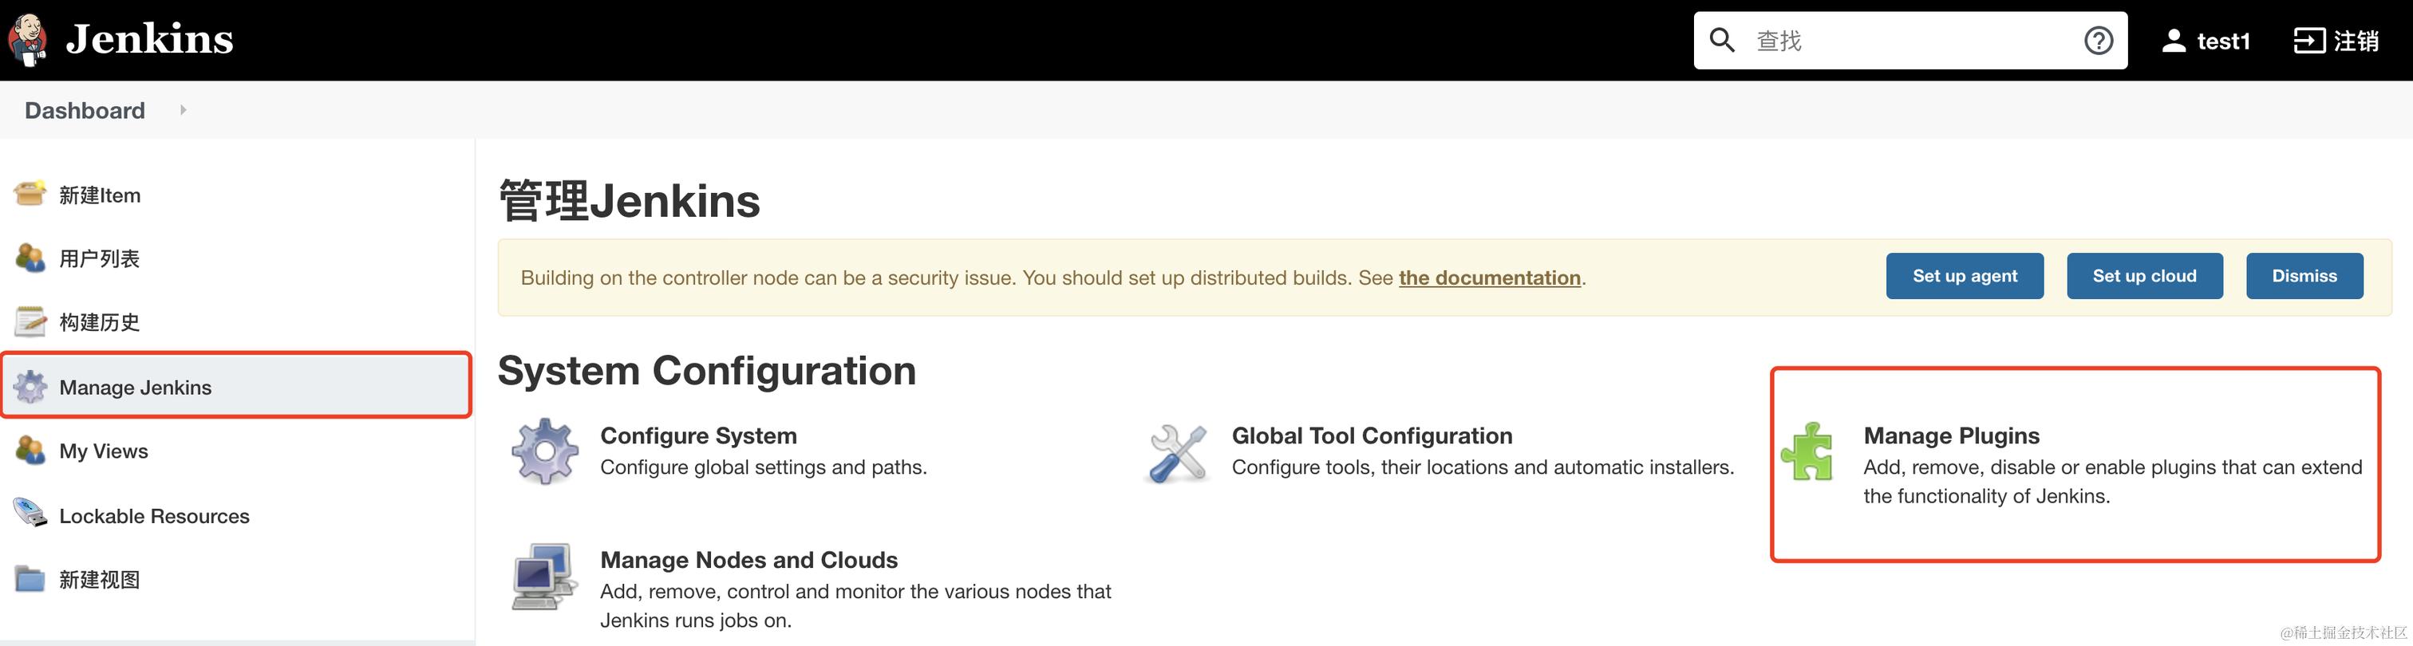
Task: Click the Lockable Resources USB drive icon
Action: 30,514
